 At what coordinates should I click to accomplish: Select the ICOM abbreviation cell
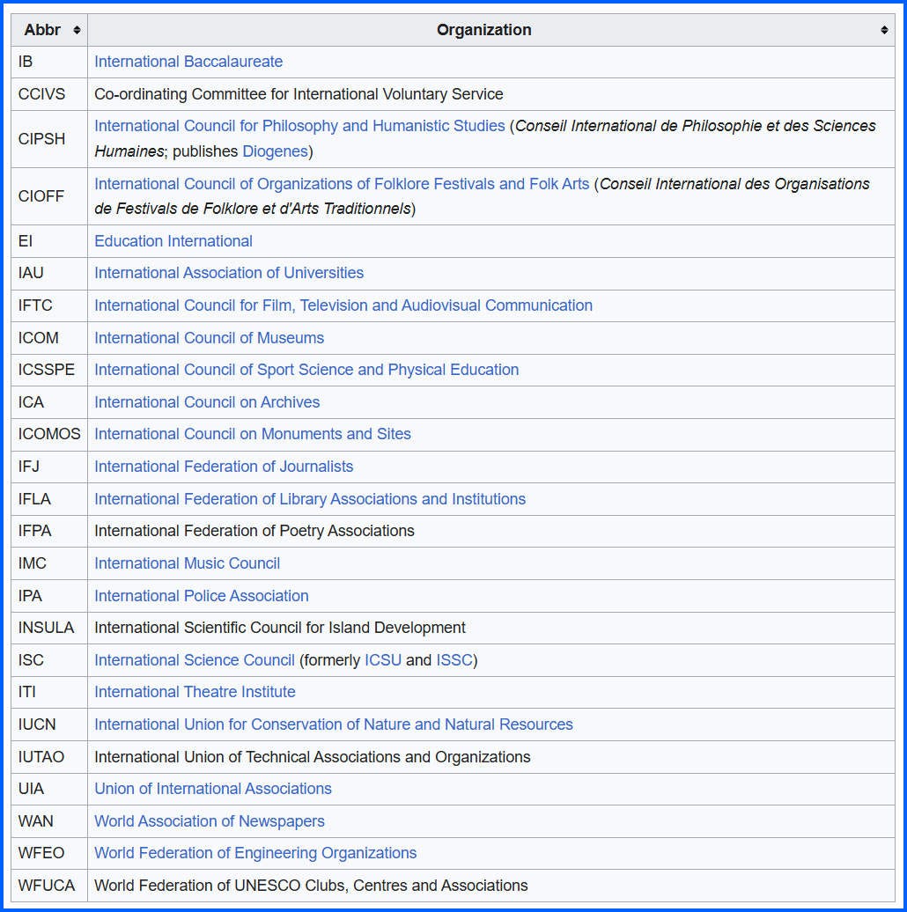[x=48, y=338]
